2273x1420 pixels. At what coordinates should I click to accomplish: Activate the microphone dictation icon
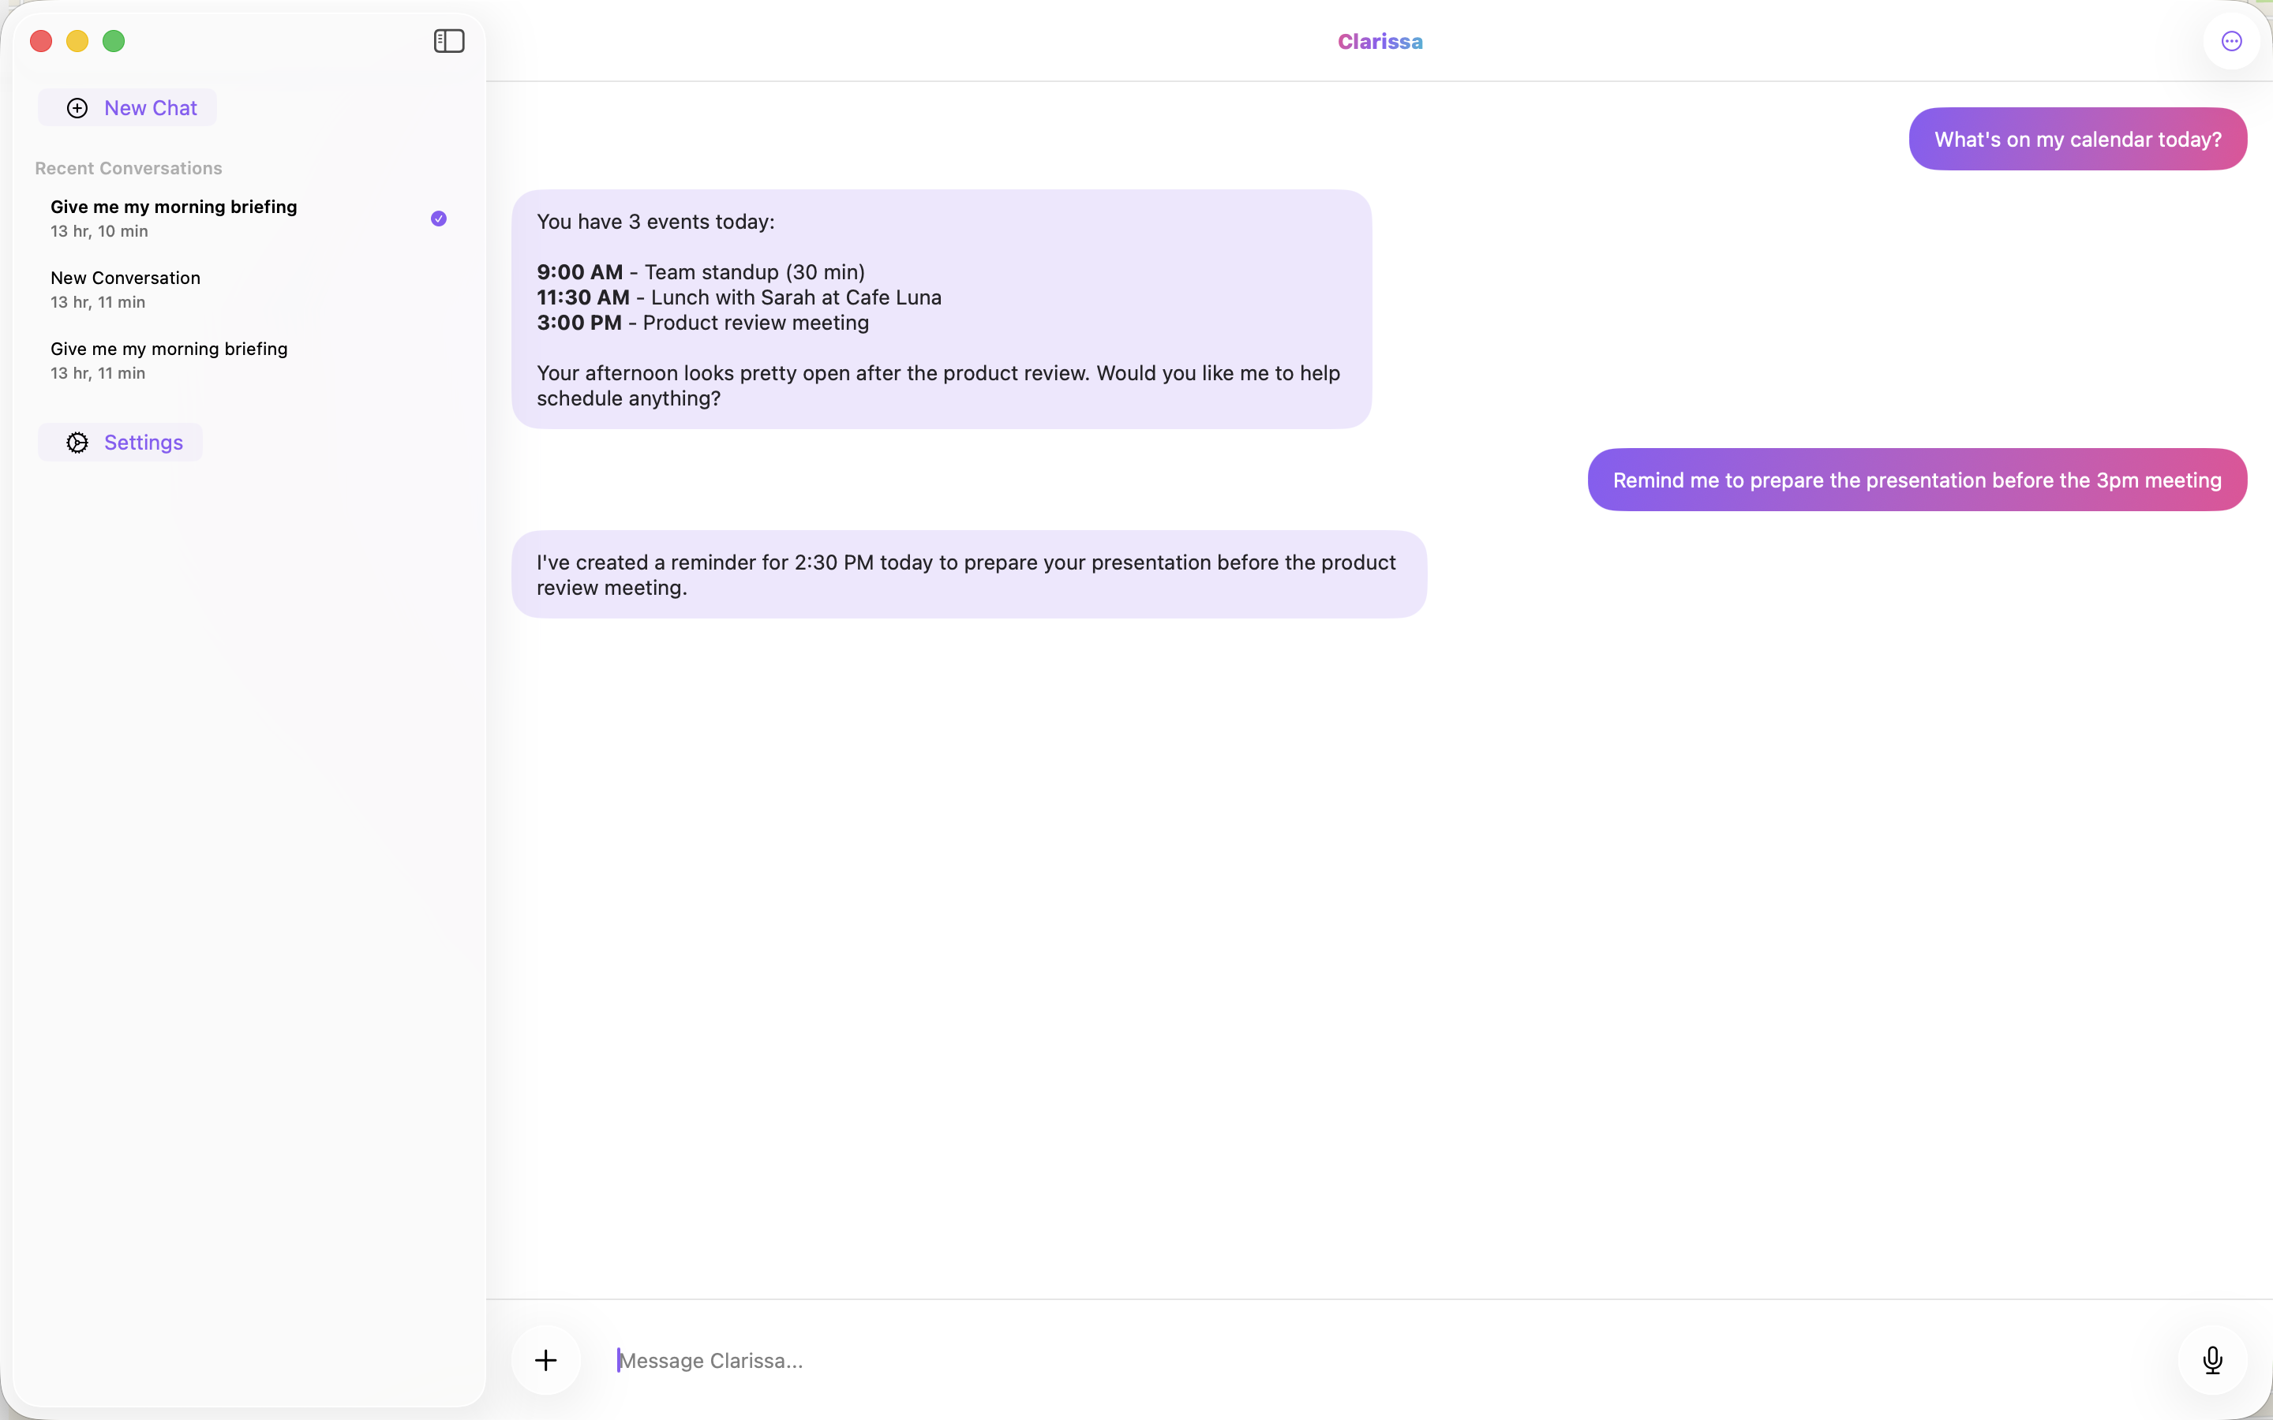point(2212,1360)
